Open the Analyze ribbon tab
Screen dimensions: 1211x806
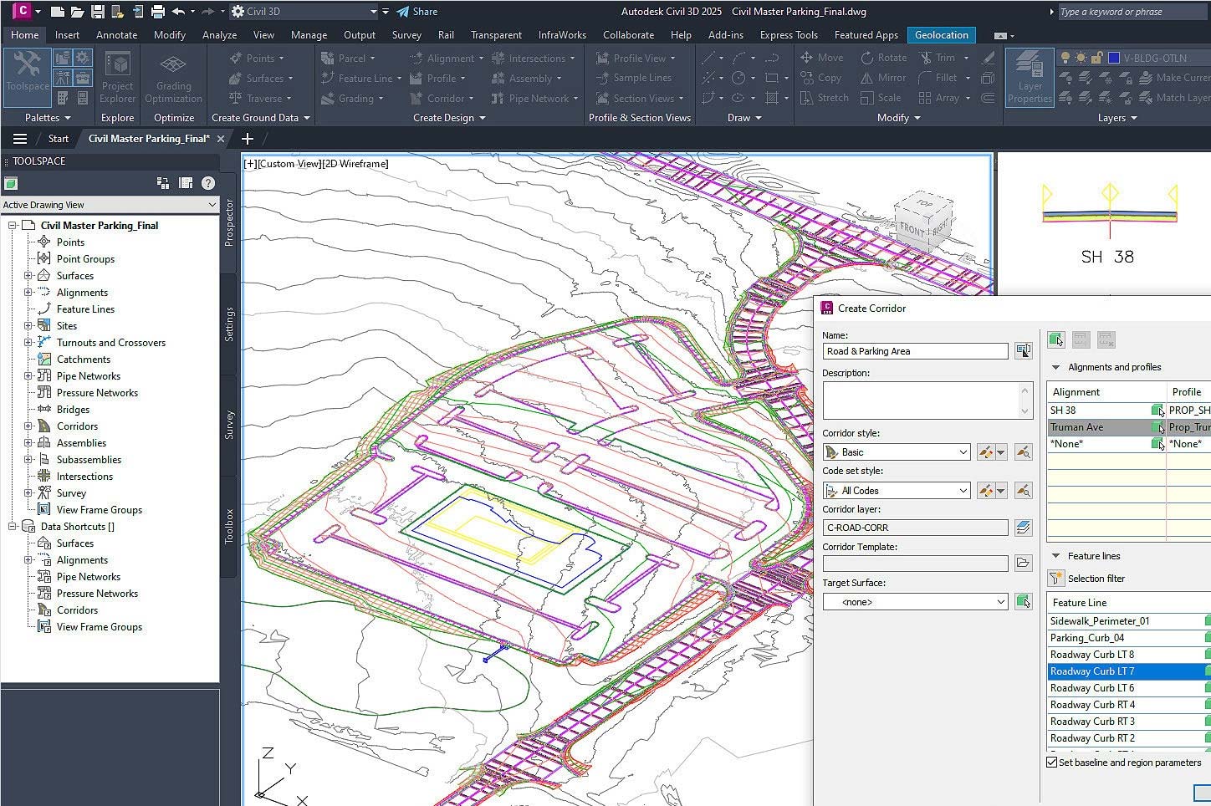(x=219, y=35)
